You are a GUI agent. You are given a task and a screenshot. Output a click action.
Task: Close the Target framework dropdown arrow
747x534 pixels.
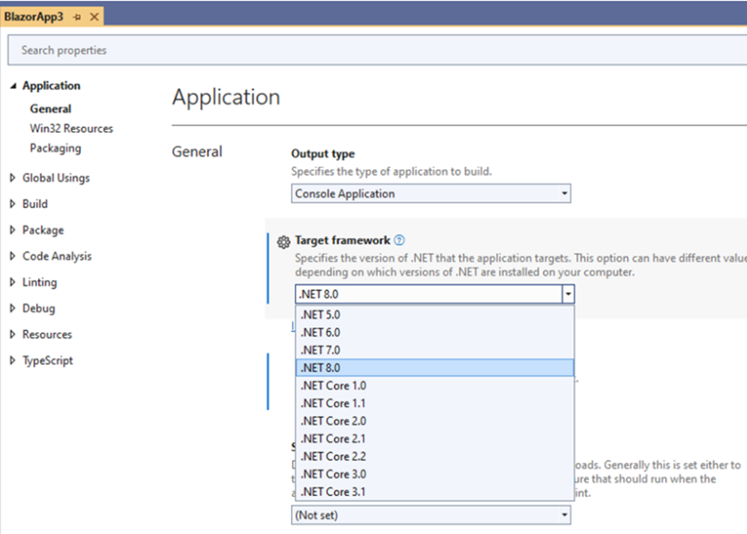pyautogui.click(x=568, y=294)
